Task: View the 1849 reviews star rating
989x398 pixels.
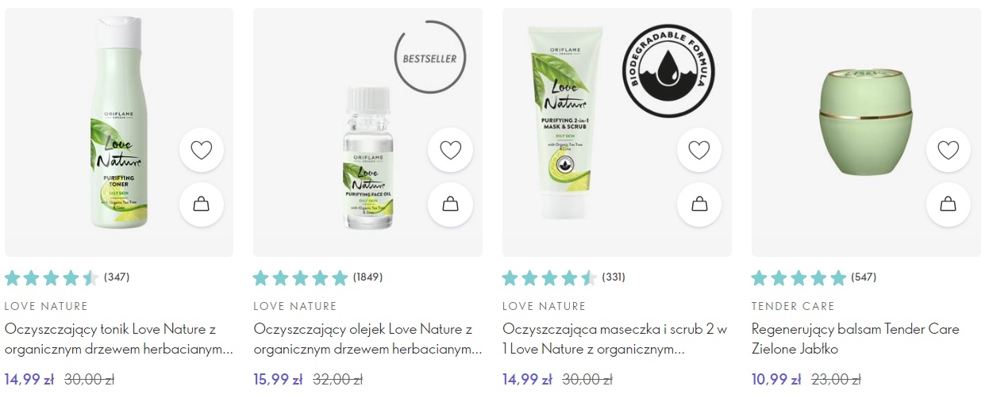Action: click(x=317, y=277)
